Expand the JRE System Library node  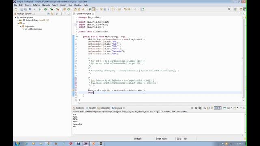pos(18,20)
